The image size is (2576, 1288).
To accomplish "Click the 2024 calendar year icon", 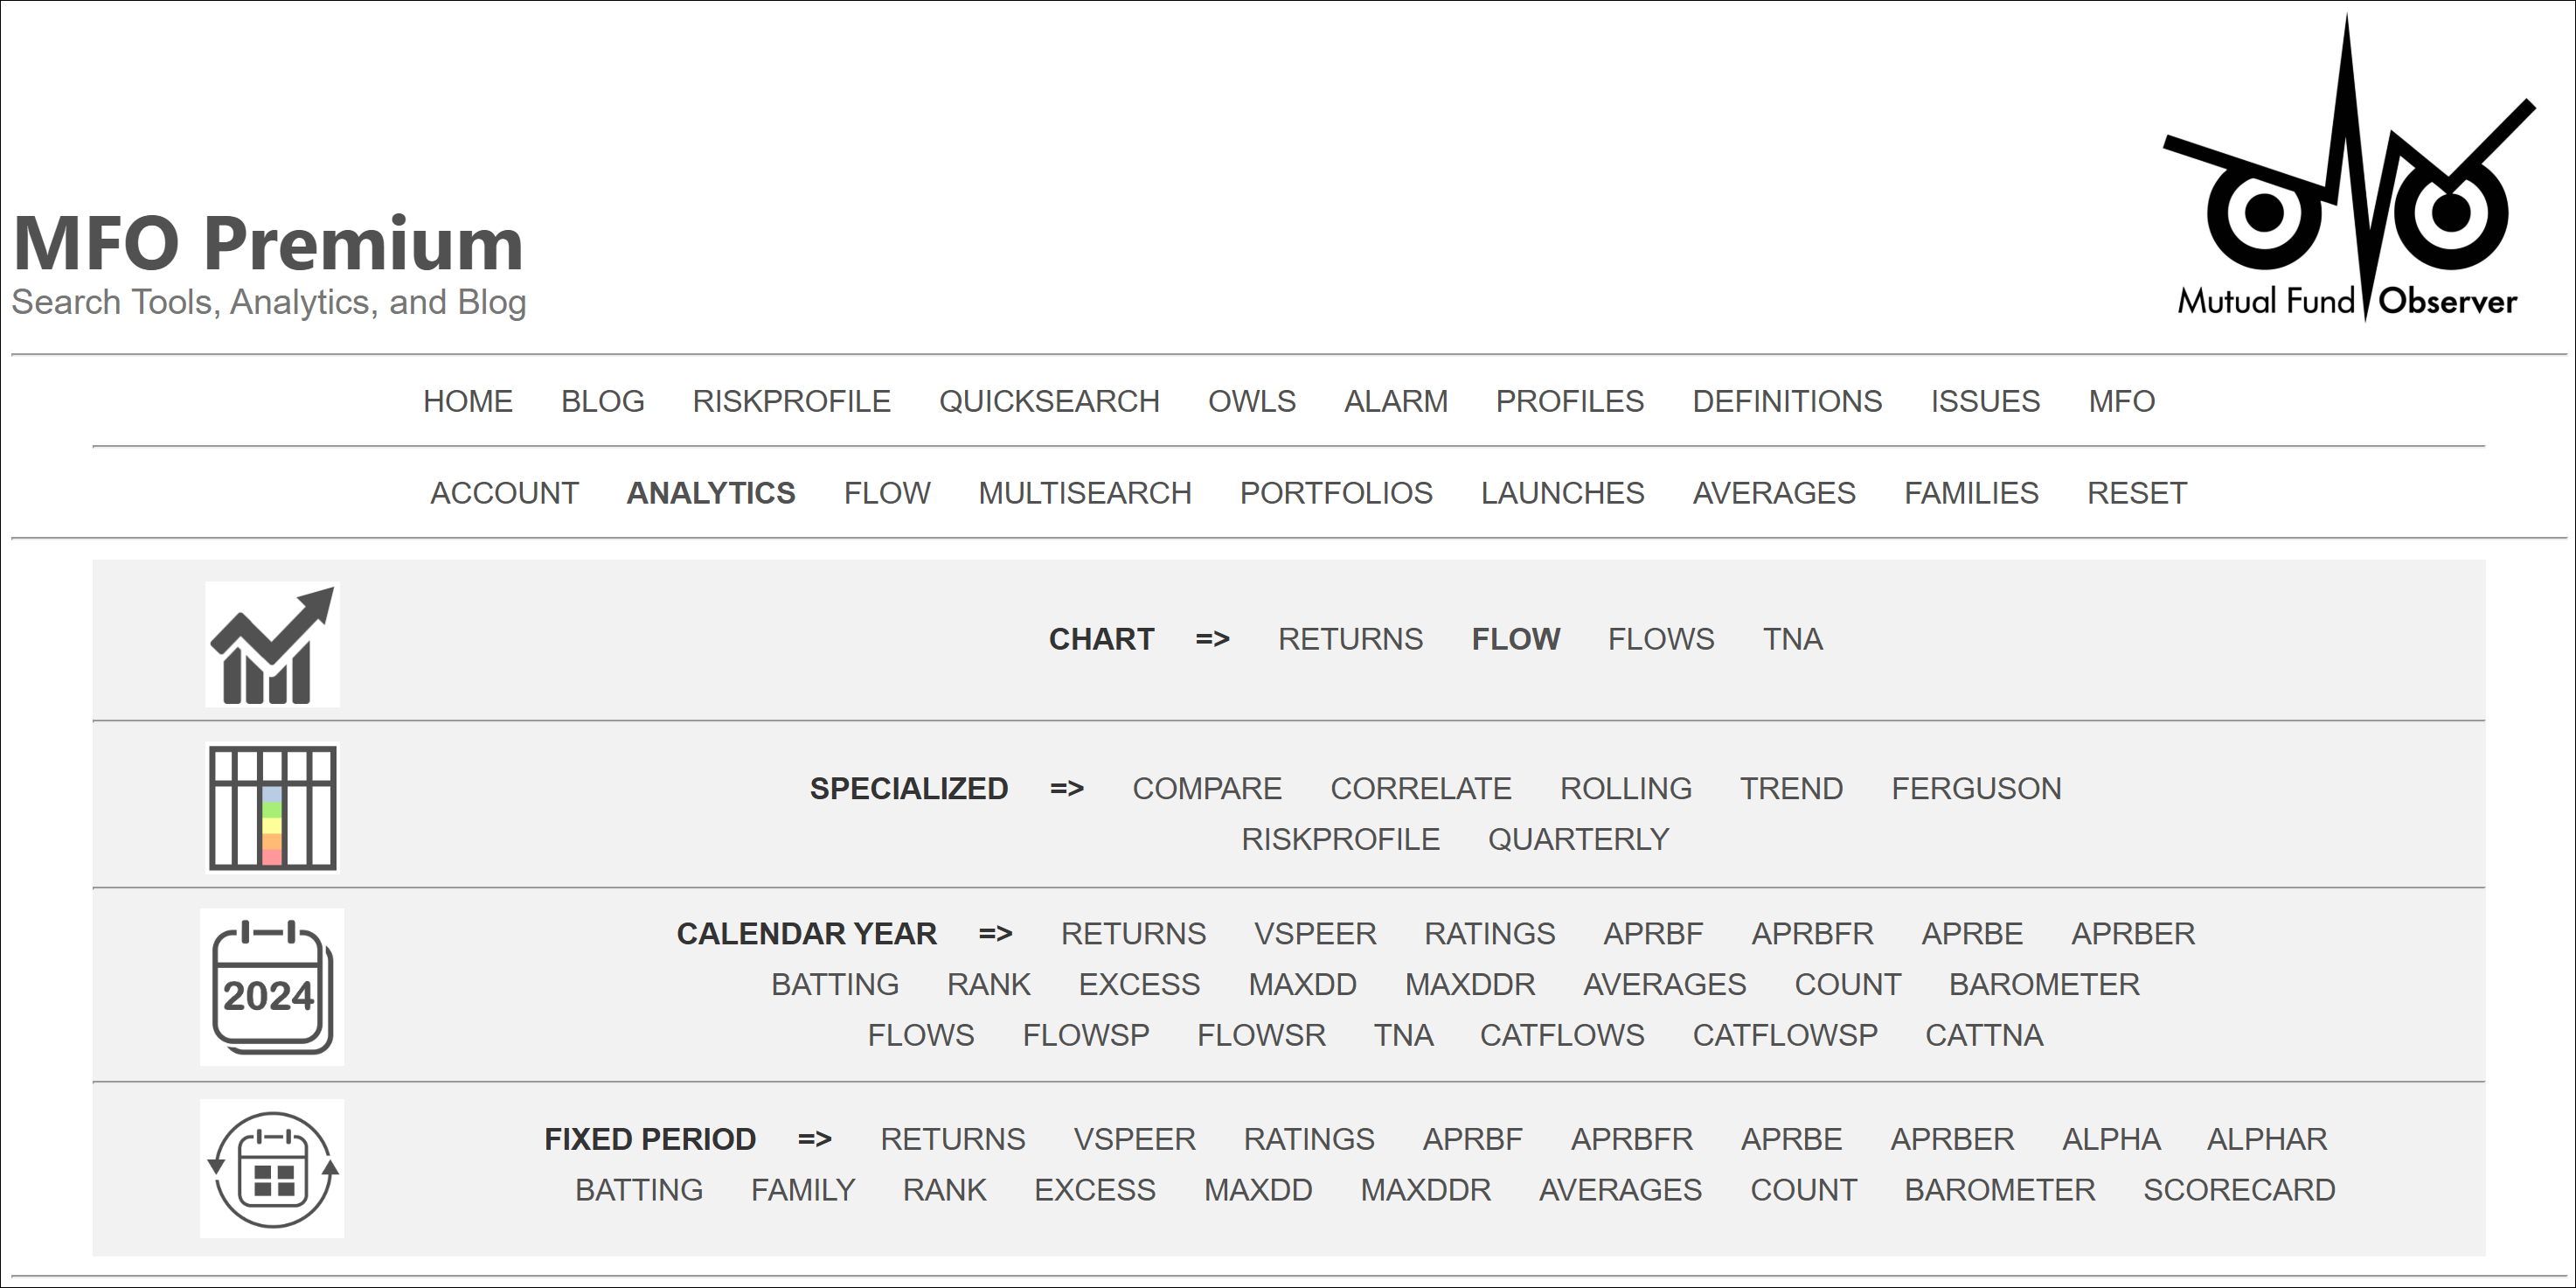I will pos(272,987).
